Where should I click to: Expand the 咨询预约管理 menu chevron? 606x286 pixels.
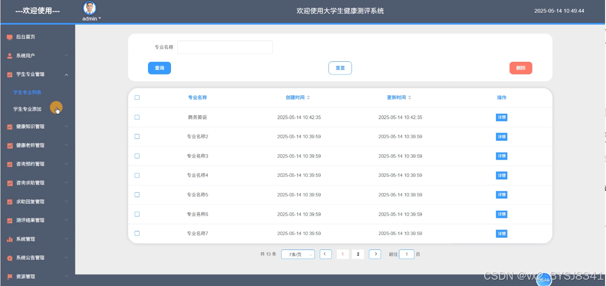pos(66,164)
